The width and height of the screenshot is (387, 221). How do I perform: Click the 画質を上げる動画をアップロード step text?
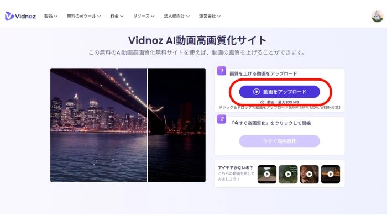click(263, 73)
